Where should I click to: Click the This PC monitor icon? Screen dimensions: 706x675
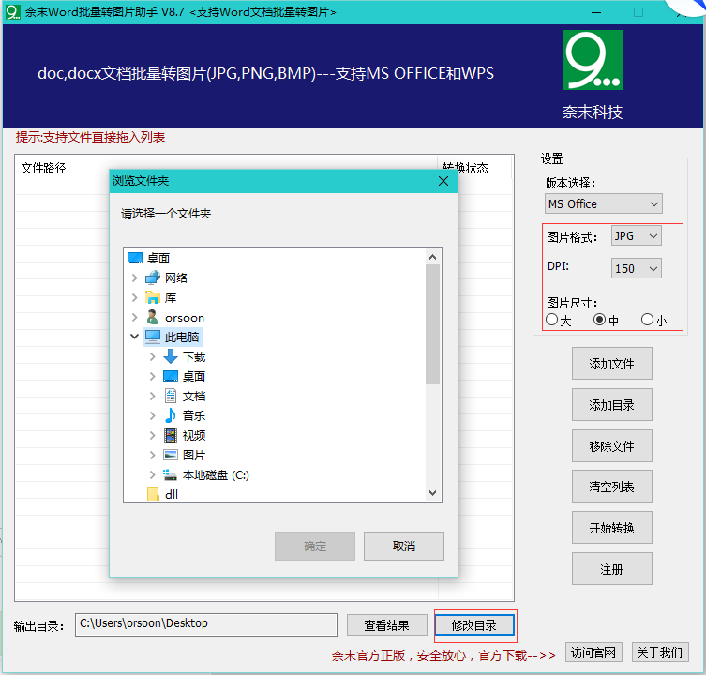pyautogui.click(x=153, y=337)
